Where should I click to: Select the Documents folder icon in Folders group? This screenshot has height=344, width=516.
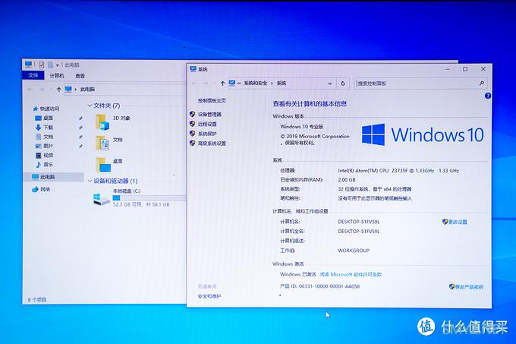[102, 144]
